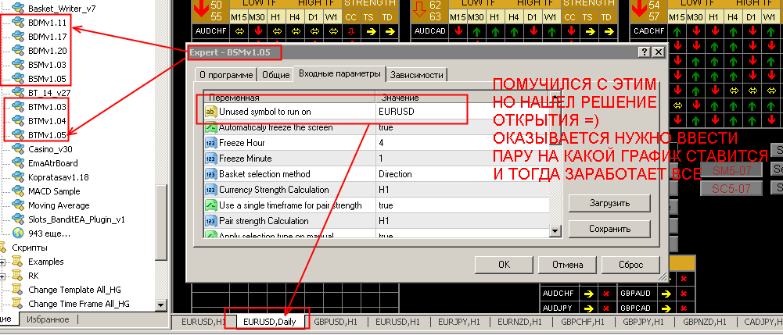Click the BDMv1.11 expert advisor icon
This screenshot has width=783, height=335.
tap(19, 23)
